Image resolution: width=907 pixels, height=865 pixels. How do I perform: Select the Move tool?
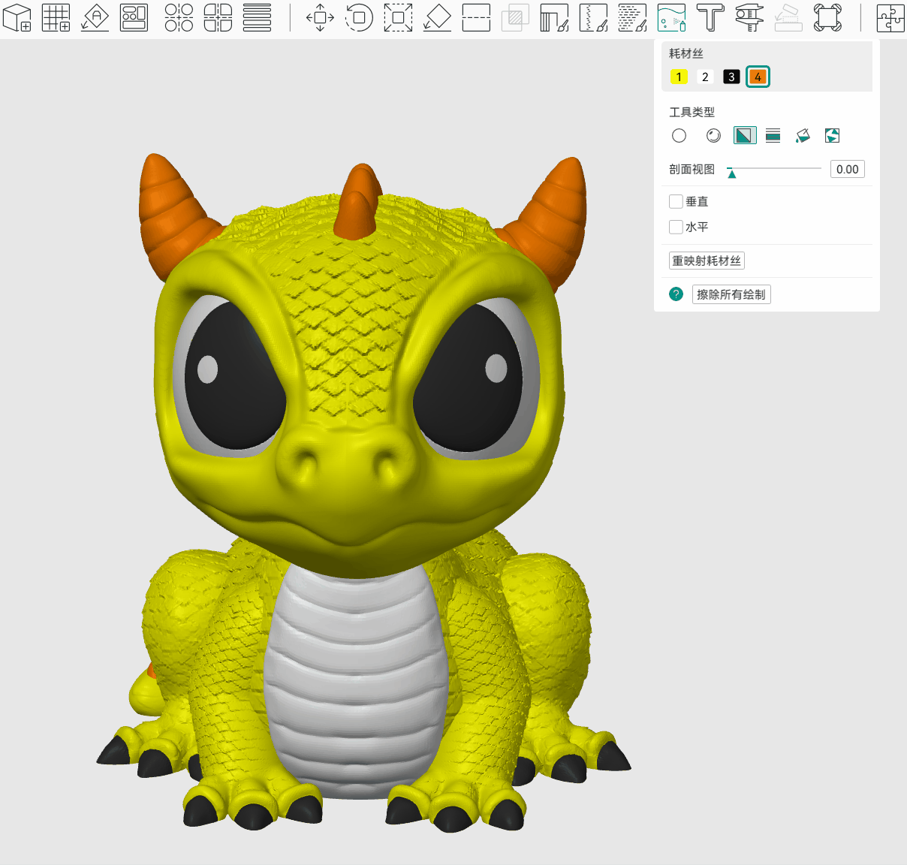pos(320,17)
